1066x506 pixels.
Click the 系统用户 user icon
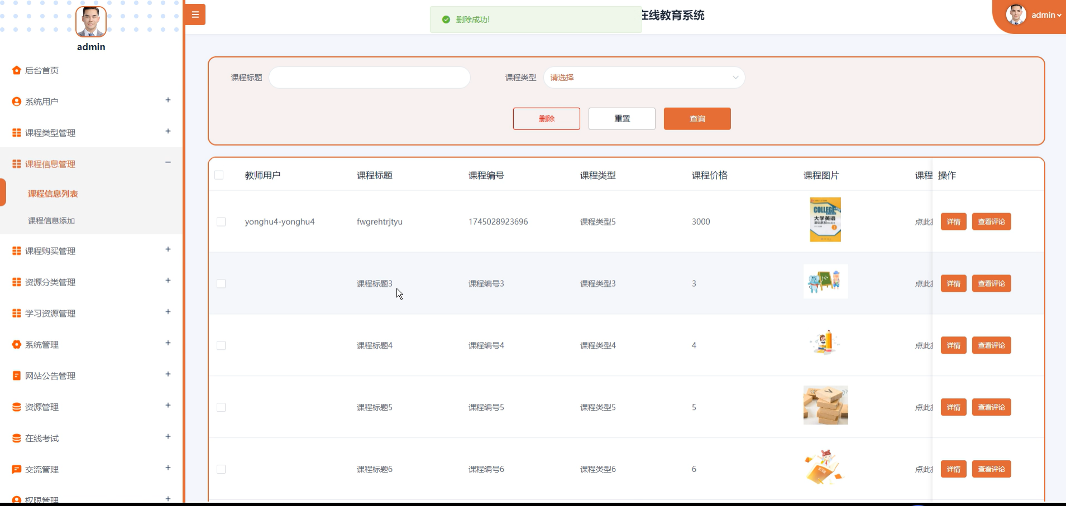[17, 102]
